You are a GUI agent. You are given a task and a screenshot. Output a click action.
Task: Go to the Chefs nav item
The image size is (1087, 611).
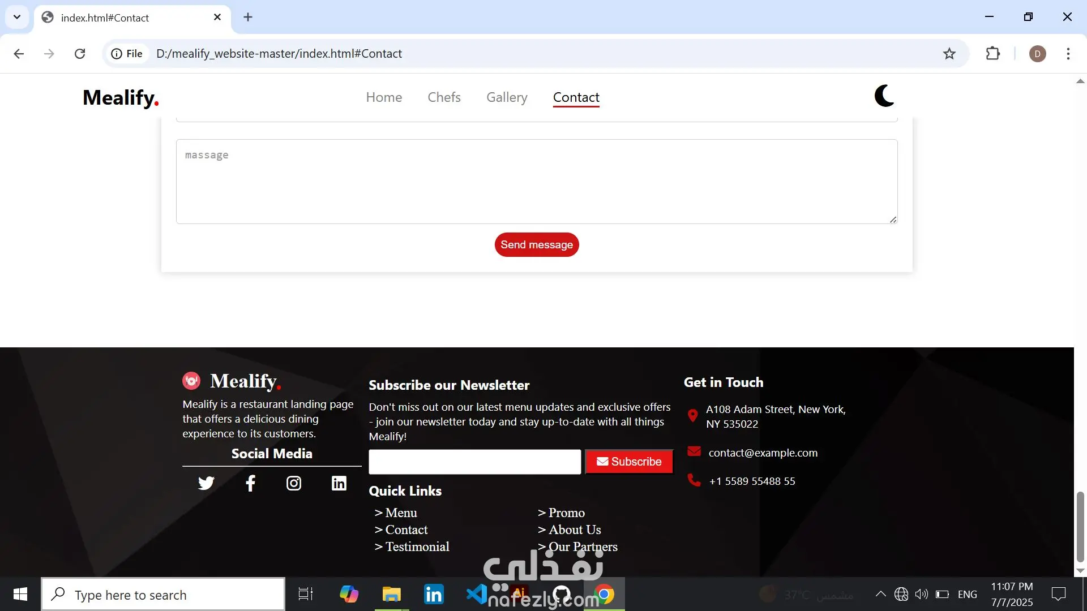coord(444,97)
